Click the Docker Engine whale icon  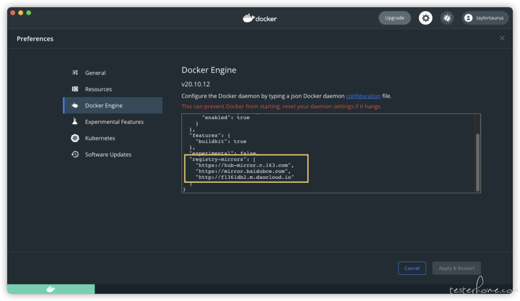click(x=75, y=106)
